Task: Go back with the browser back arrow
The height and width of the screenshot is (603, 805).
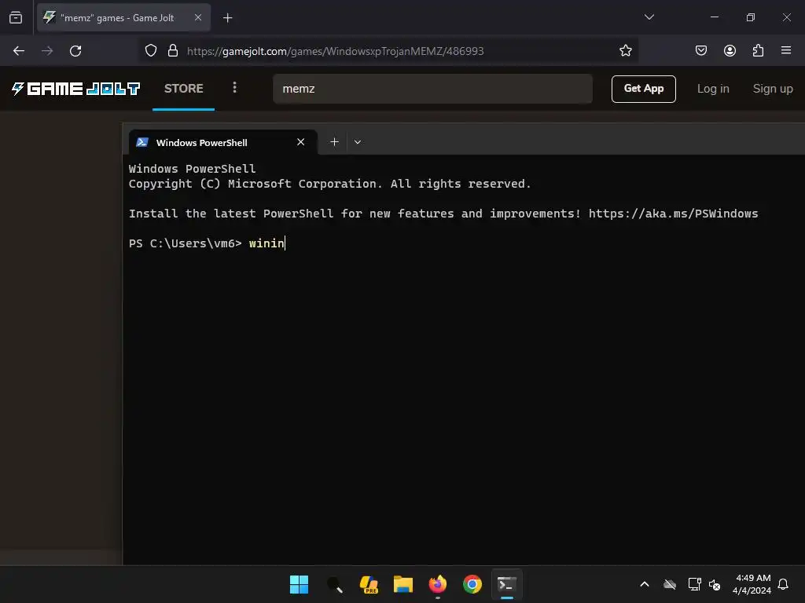Action: pyautogui.click(x=19, y=51)
